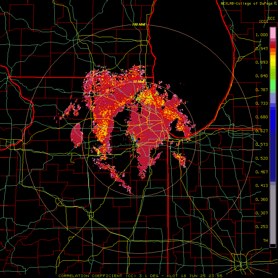Select the 0.573 scale value
The image size is (278, 278).
pyautogui.click(x=262, y=145)
